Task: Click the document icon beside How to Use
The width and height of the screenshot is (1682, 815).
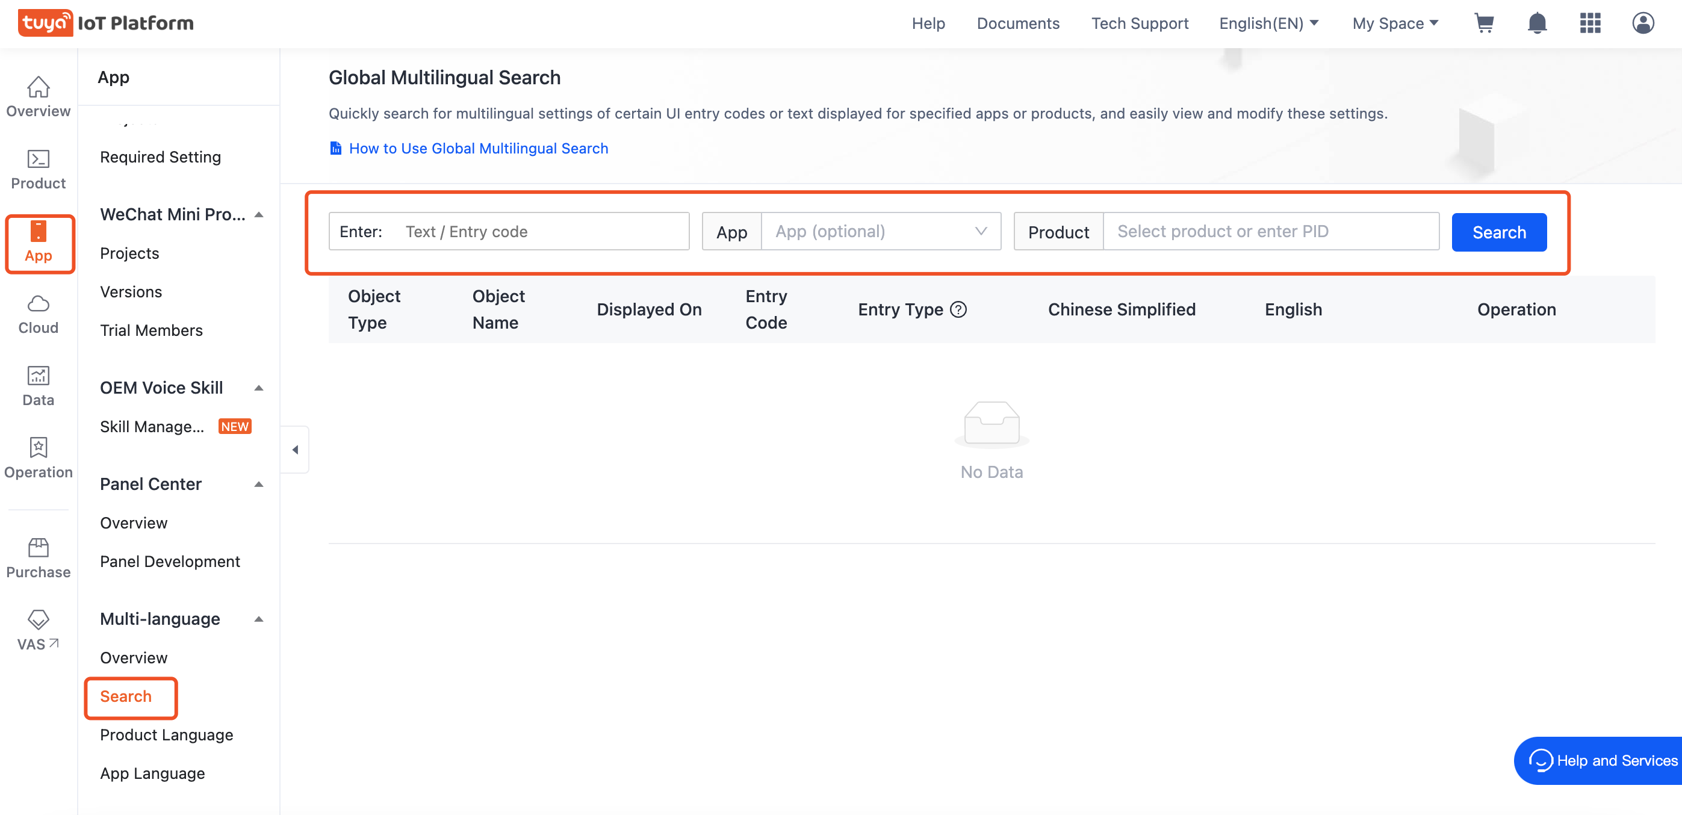Action: pyautogui.click(x=335, y=148)
